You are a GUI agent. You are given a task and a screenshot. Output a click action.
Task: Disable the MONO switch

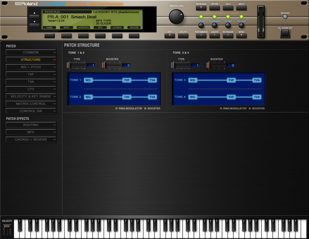241,36
